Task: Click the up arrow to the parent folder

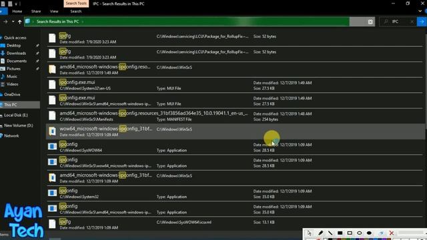Action: pyautogui.click(x=19, y=22)
